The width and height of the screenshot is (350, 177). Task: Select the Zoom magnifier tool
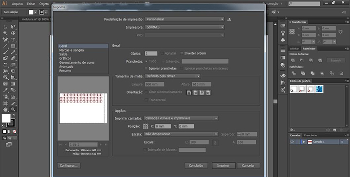[x=13, y=109]
